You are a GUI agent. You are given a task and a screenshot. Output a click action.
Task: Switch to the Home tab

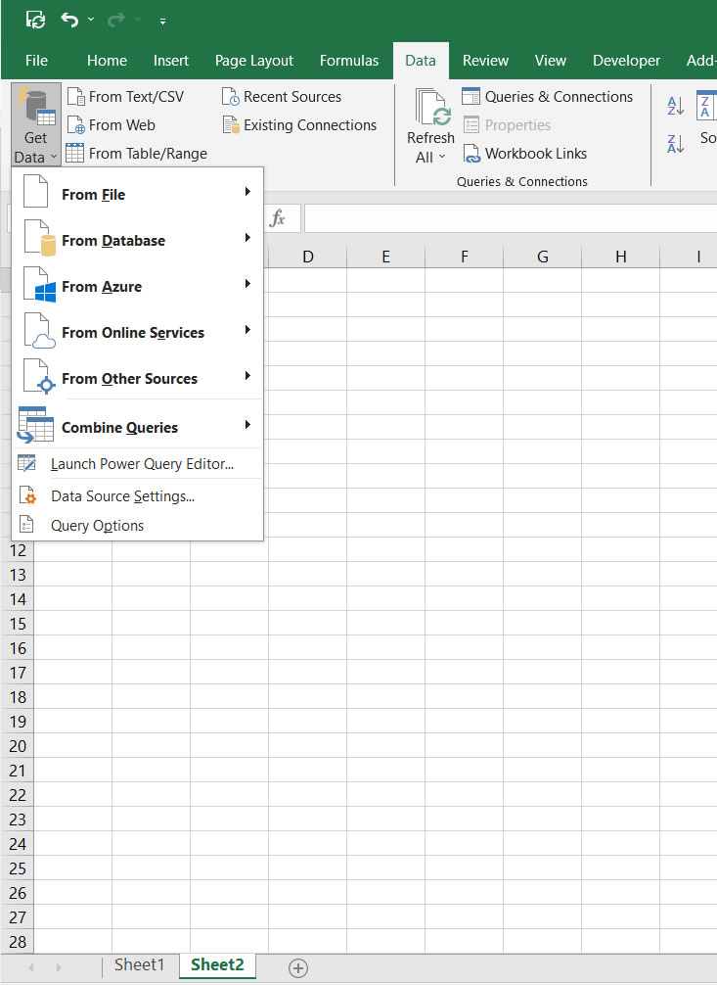[x=107, y=61]
